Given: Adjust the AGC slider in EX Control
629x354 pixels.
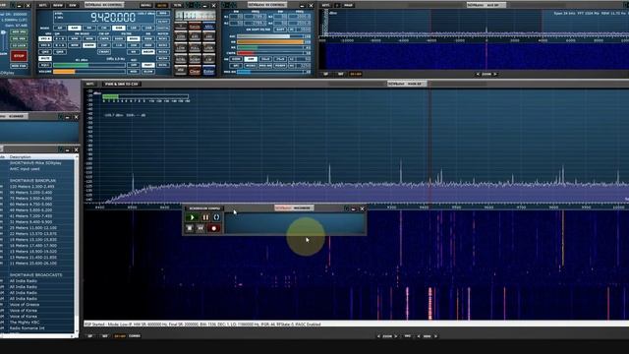Looking at the screenshot, I should (270, 36).
